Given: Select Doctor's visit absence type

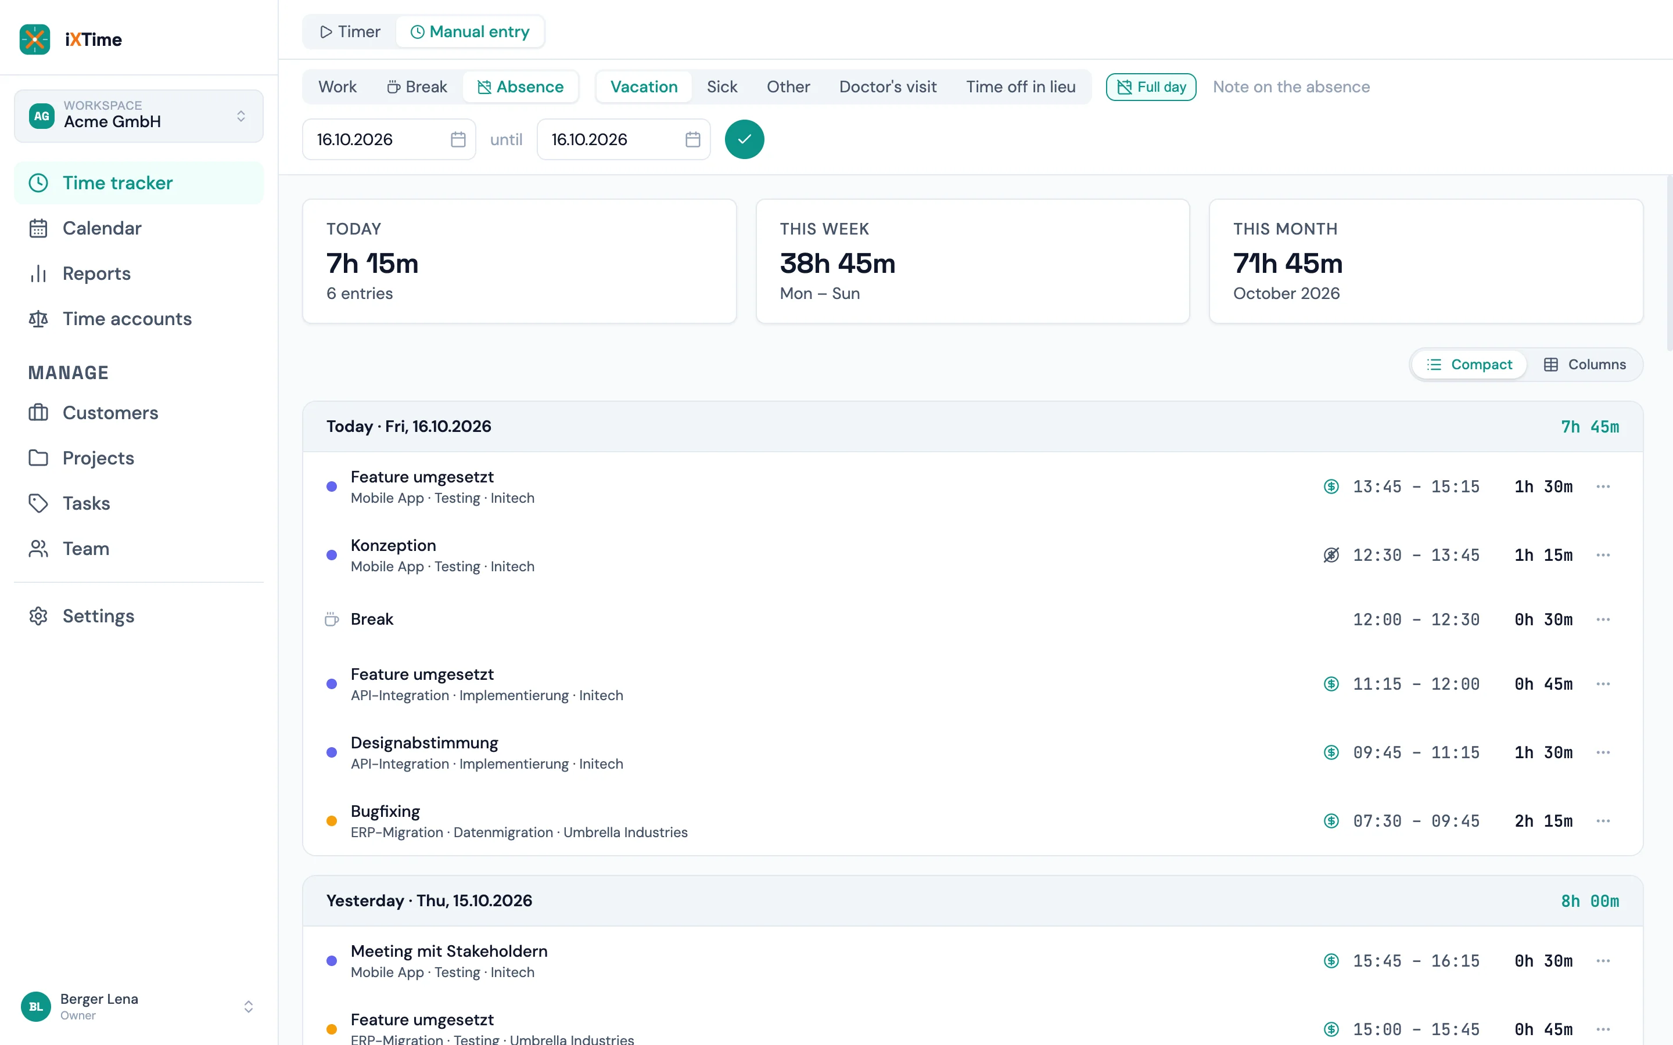Looking at the screenshot, I should (888, 87).
